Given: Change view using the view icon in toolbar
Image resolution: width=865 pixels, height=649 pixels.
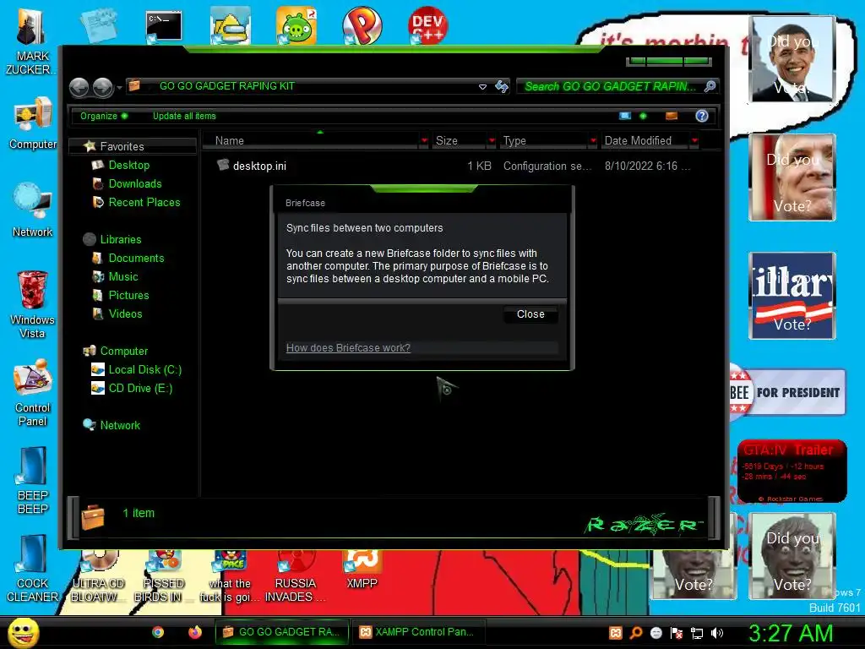Looking at the screenshot, I should click(x=624, y=116).
